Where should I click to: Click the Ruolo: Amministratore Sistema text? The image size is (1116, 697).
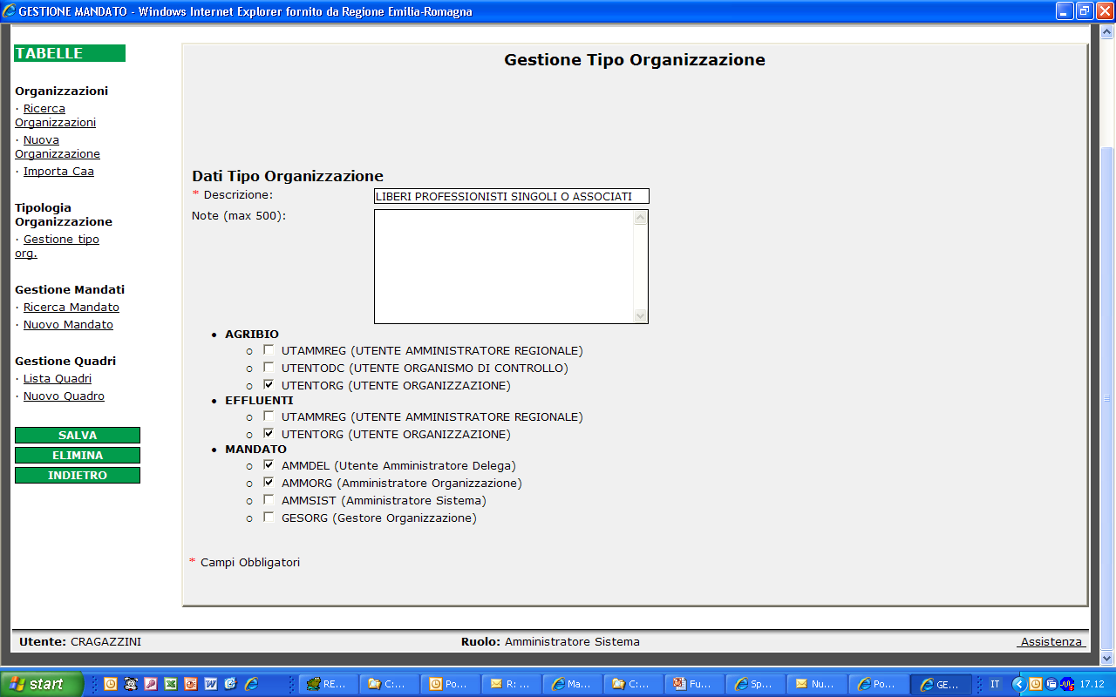550,641
